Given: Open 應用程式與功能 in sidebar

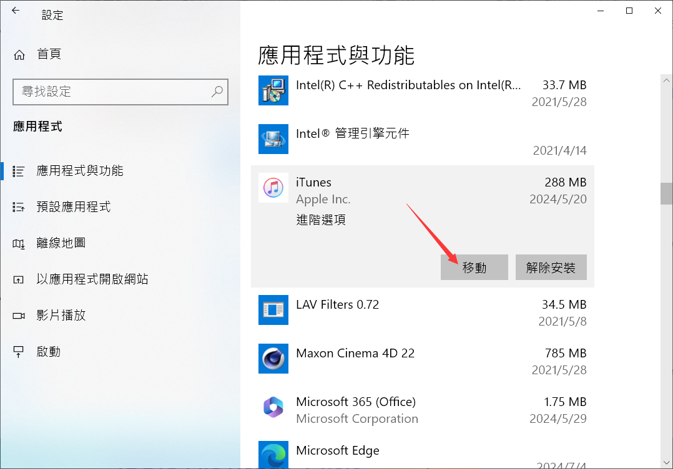Looking at the screenshot, I should 120,171.
